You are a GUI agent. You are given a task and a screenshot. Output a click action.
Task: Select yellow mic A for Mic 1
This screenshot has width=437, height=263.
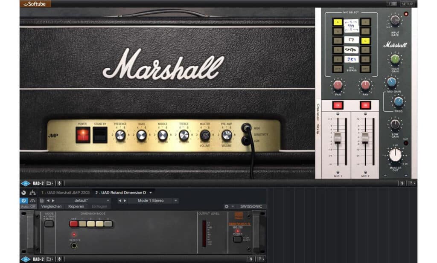tap(338, 22)
